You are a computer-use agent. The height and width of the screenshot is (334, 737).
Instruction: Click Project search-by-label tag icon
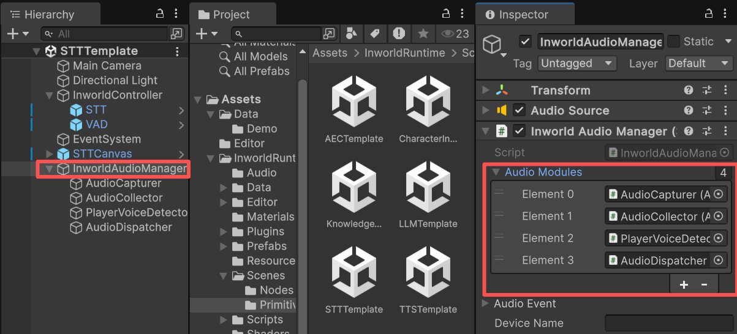point(374,33)
